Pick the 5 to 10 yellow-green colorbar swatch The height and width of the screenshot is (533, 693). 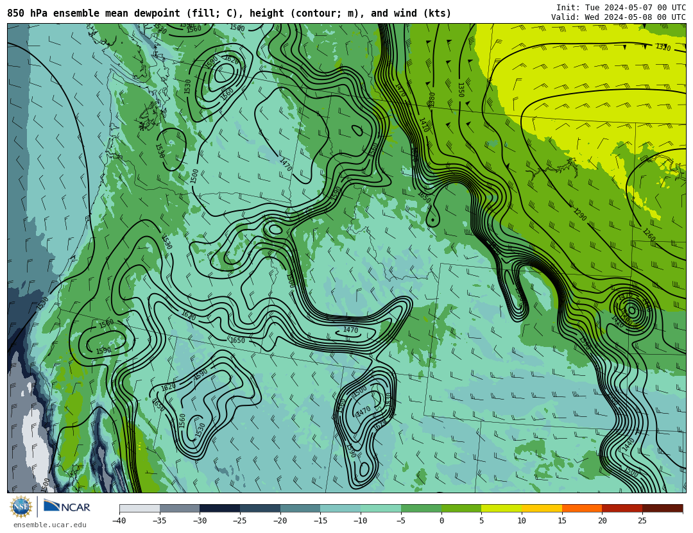[502, 508]
